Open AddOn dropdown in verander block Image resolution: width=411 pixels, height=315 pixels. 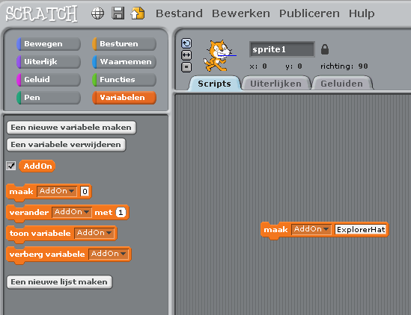72,212
